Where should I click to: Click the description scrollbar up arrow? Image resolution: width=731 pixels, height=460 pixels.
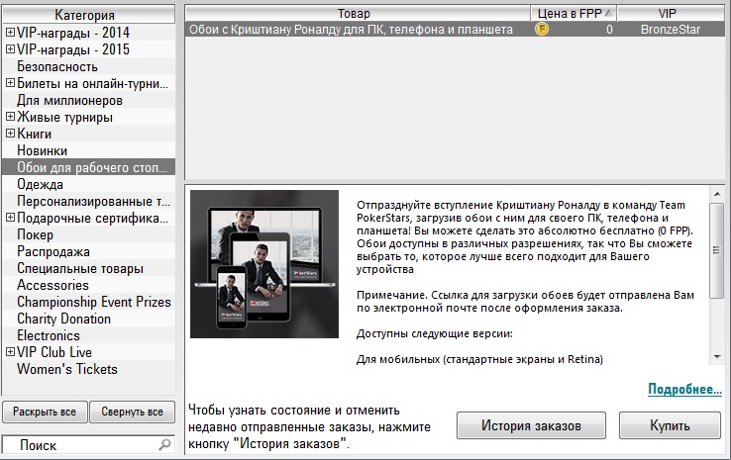(717, 194)
